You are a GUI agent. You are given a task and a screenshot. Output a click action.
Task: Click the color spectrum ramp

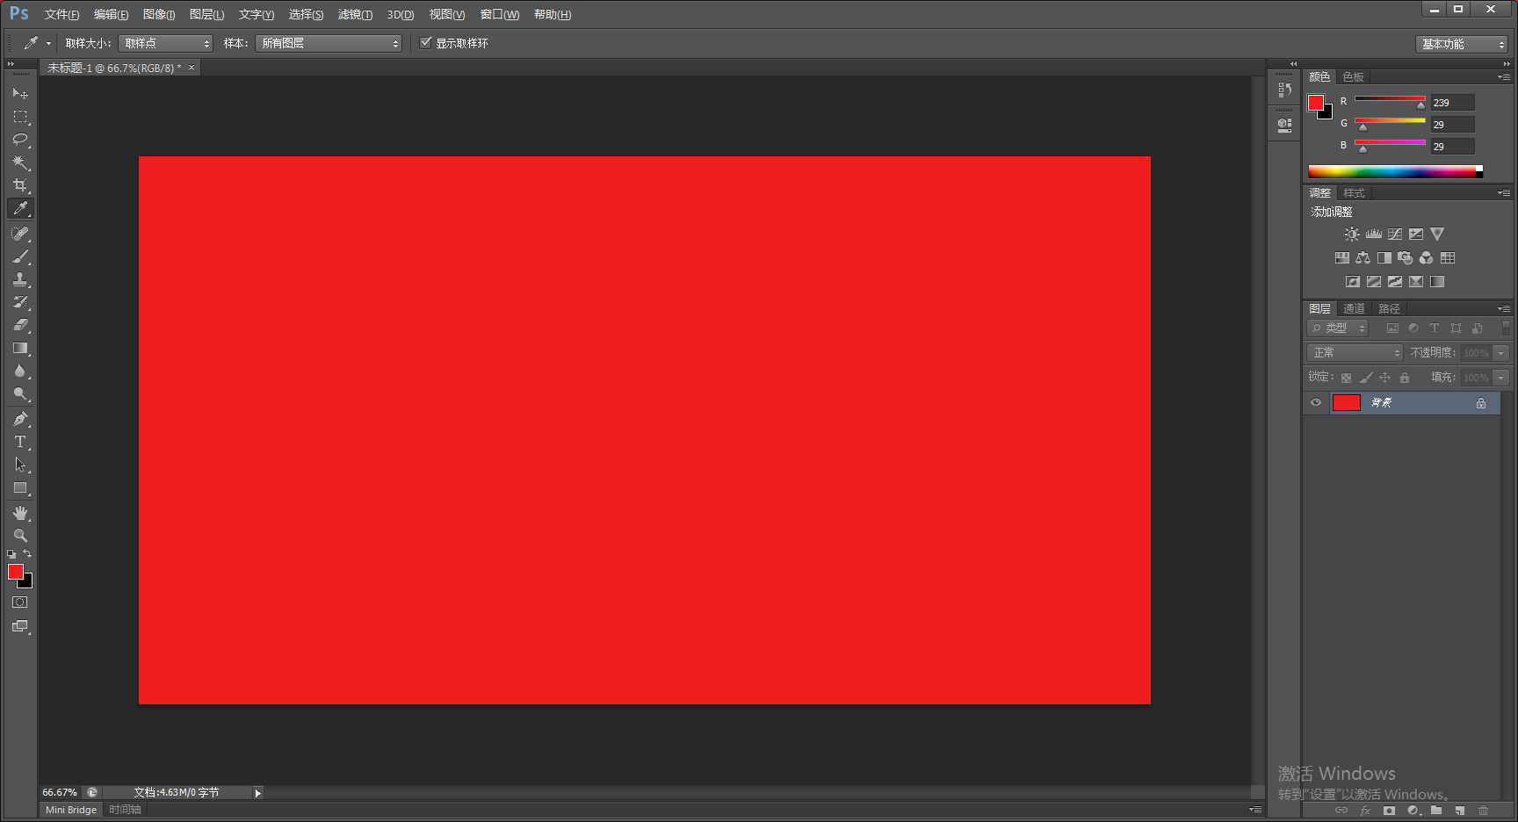coord(1395,171)
